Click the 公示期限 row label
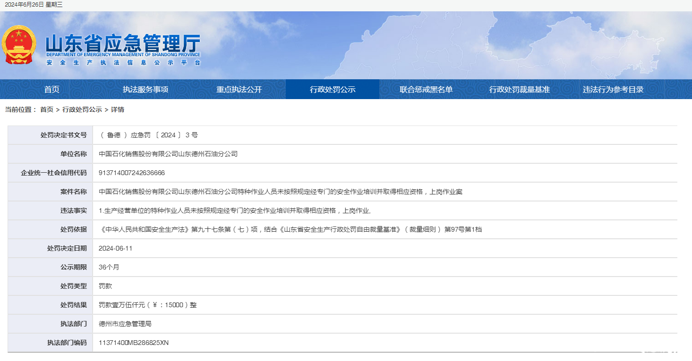The height and width of the screenshot is (361, 692). pyautogui.click(x=74, y=267)
